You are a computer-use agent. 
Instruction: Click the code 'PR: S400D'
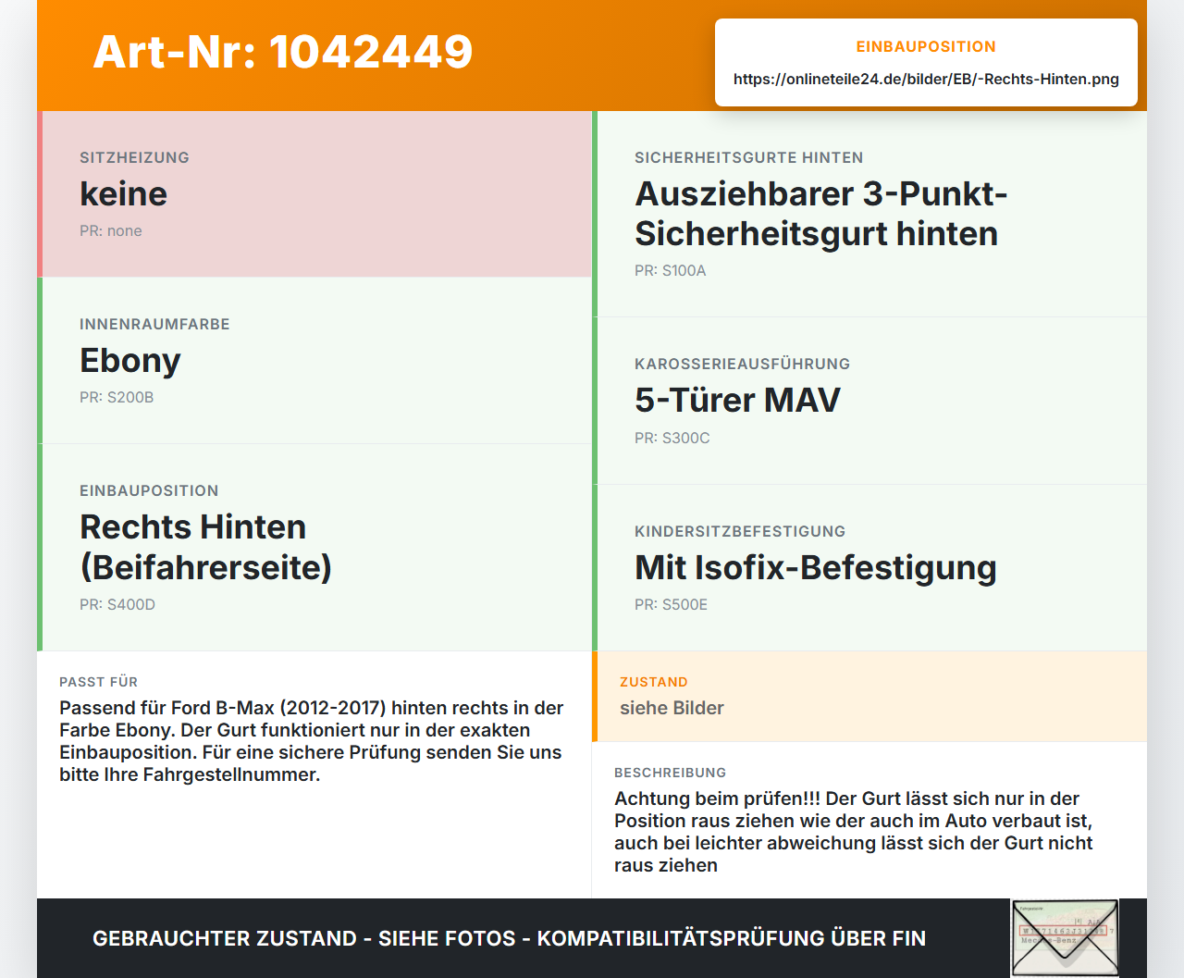point(117,604)
